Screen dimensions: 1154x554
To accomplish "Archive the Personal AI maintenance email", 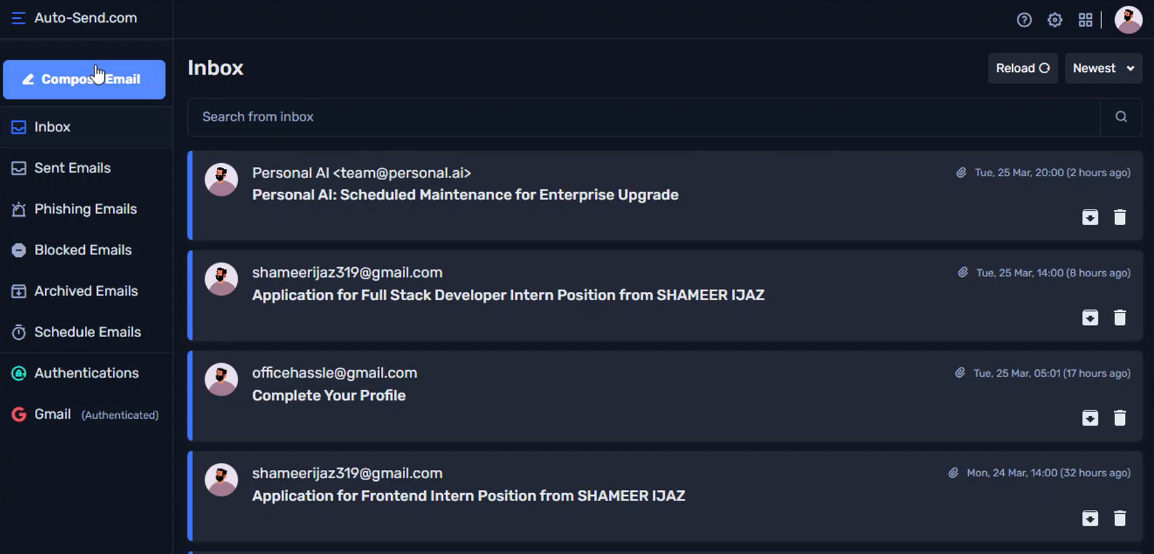I will point(1090,217).
